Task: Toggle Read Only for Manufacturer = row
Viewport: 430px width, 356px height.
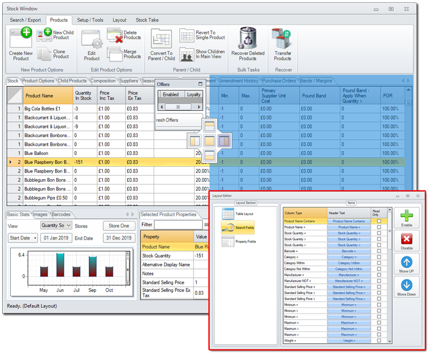Action: coord(379,274)
